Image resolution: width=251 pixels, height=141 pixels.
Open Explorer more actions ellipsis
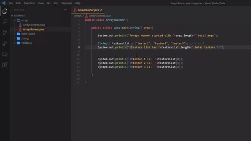click(x=65, y=10)
